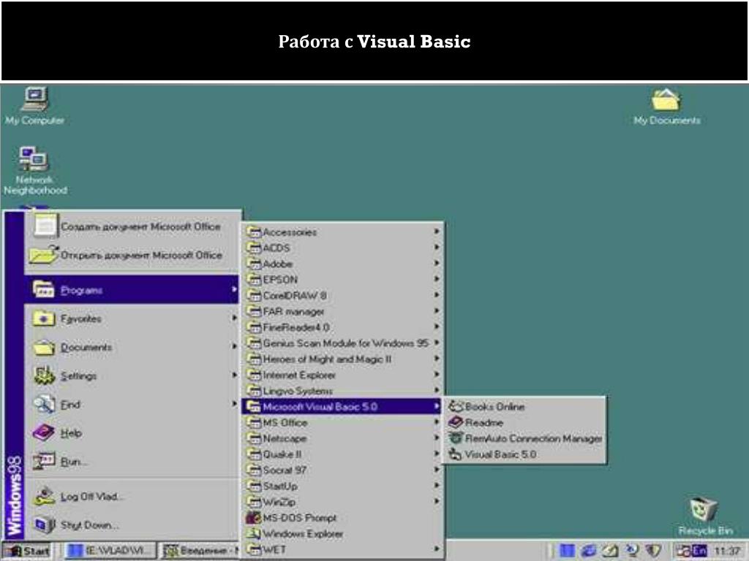Open the Recycle Bin icon
The image size is (749, 561).
pyautogui.click(x=705, y=516)
